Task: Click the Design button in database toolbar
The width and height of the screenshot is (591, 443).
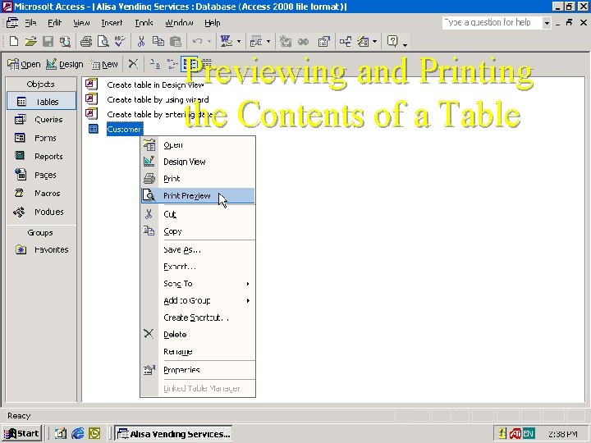Action: [64, 64]
